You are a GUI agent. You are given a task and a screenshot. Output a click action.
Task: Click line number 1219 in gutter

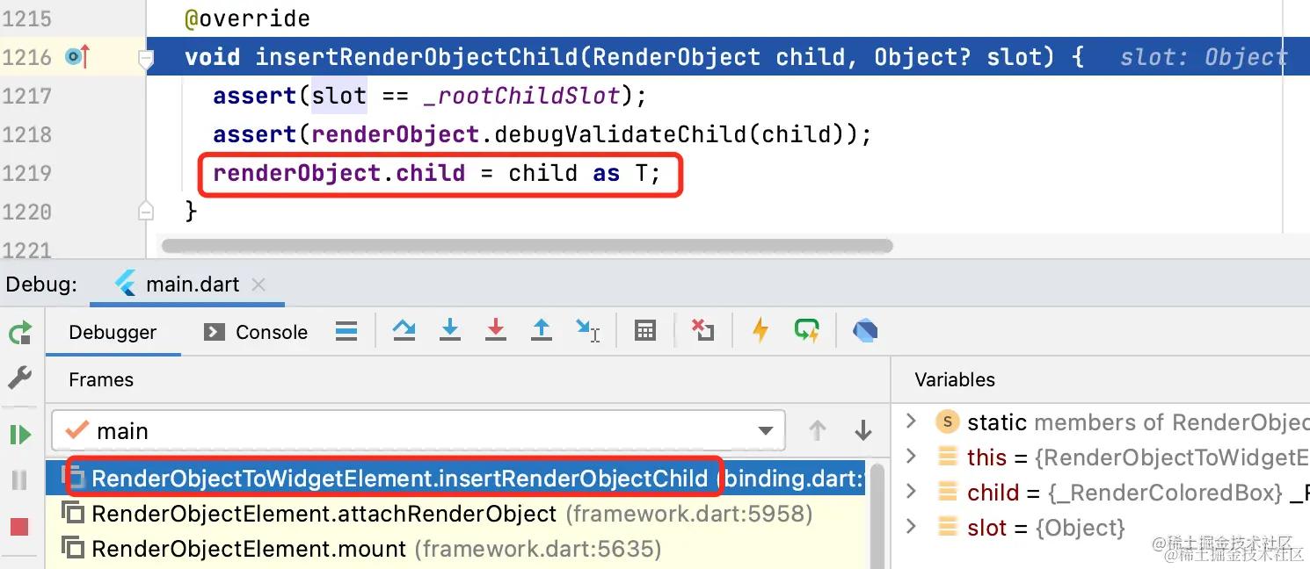pos(27,173)
